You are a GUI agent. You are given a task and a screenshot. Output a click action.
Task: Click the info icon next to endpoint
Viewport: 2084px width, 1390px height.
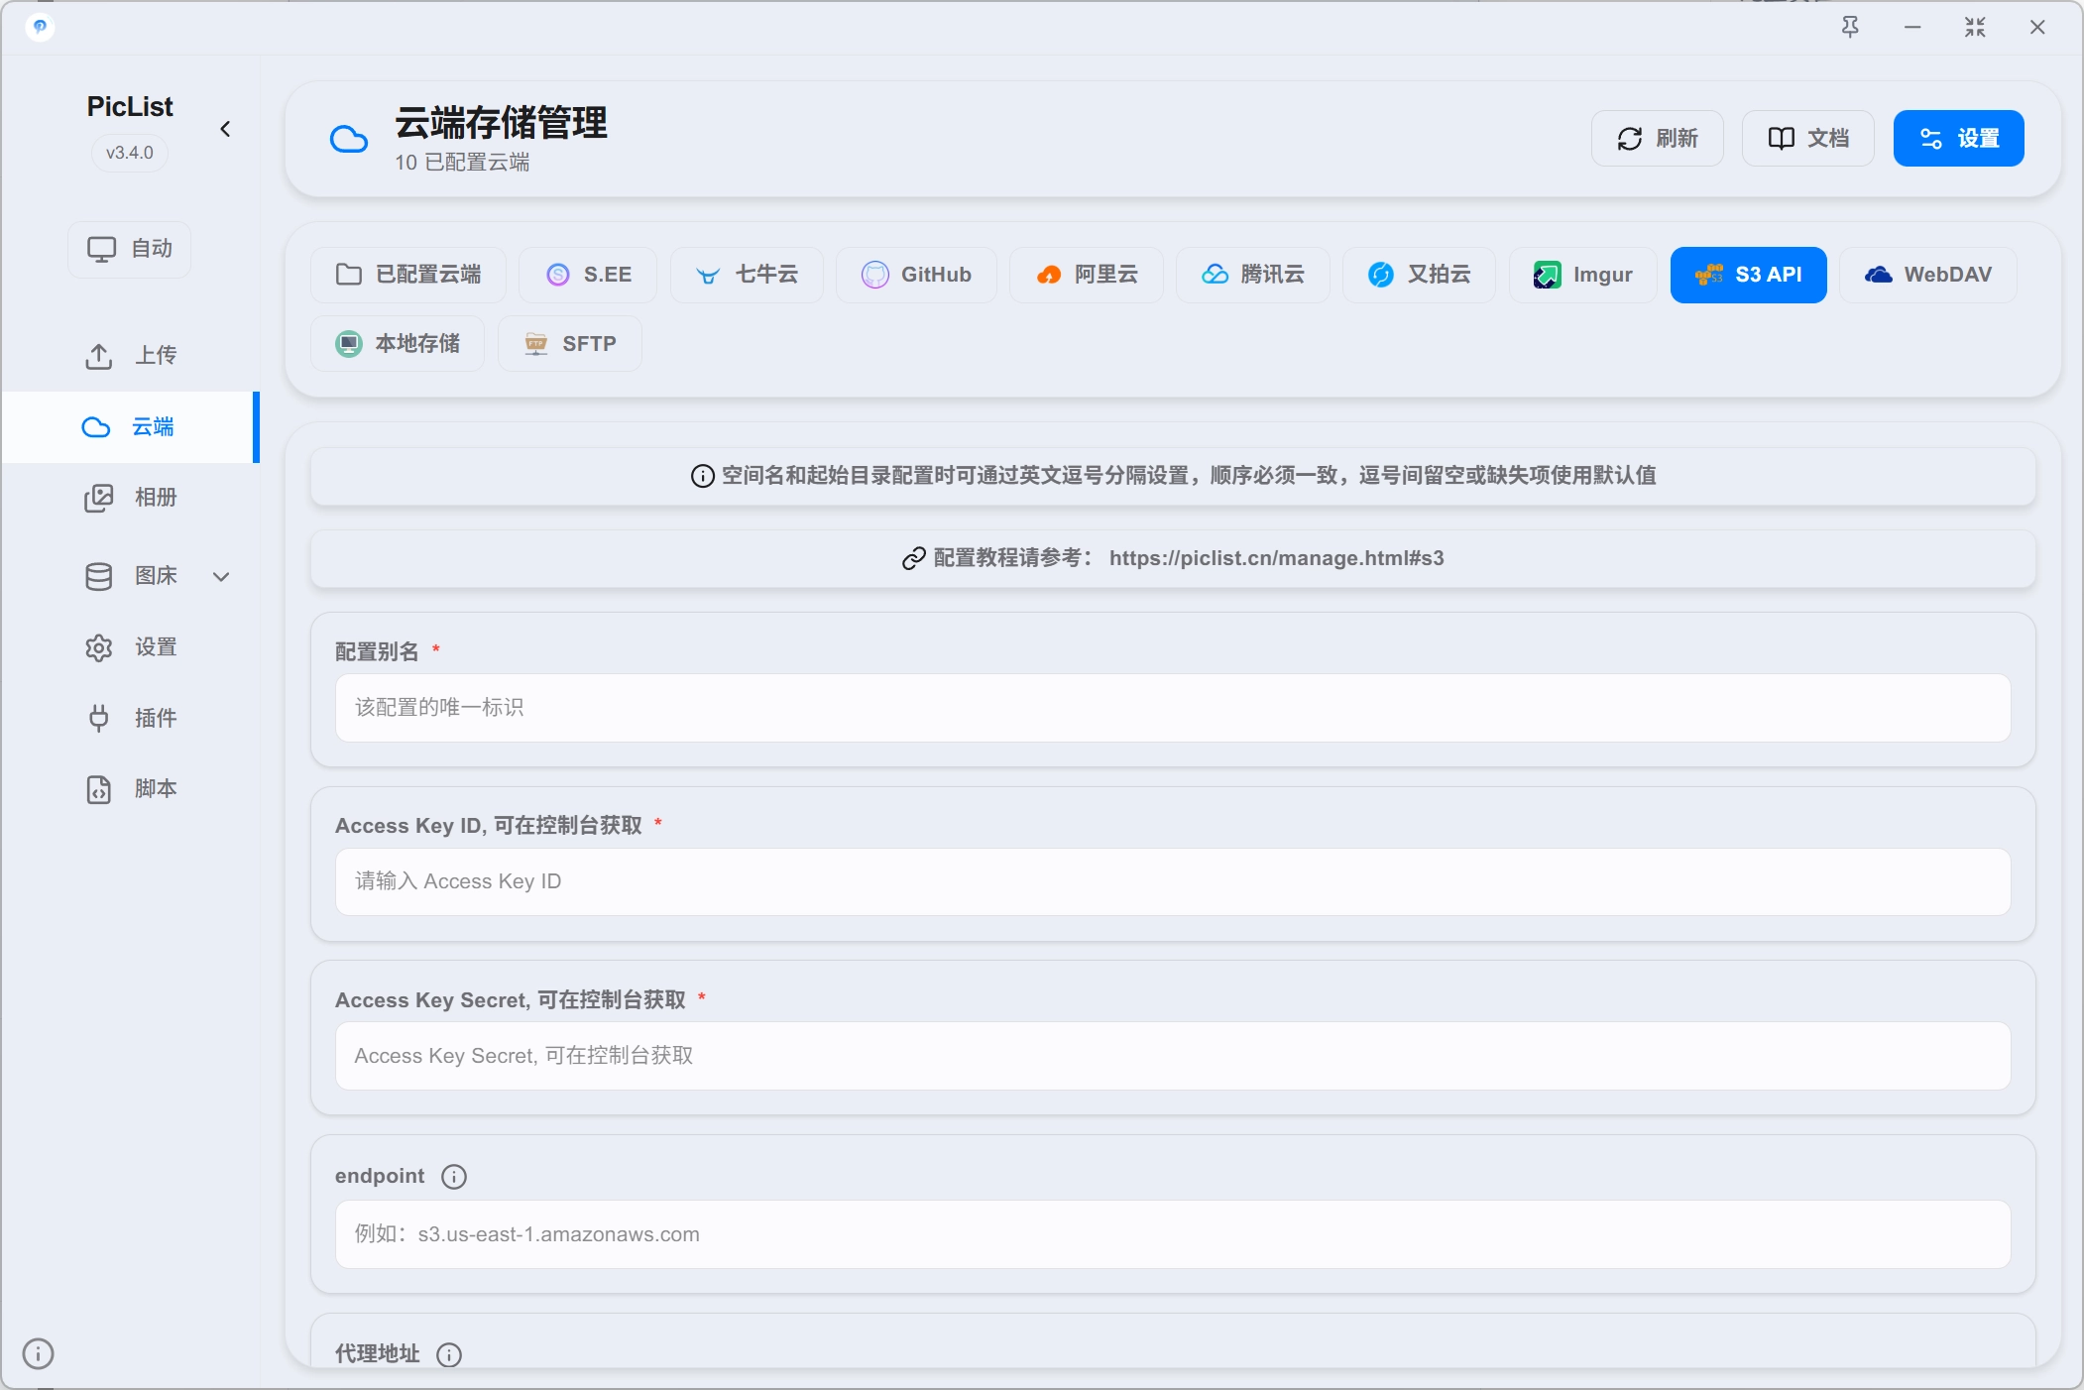[x=454, y=1177]
